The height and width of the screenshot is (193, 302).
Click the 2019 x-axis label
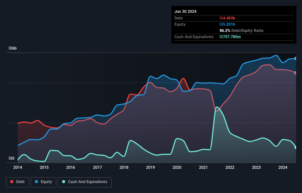[150, 167]
